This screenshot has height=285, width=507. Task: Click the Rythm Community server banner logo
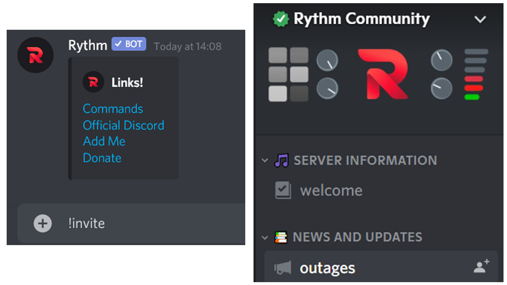click(x=383, y=74)
